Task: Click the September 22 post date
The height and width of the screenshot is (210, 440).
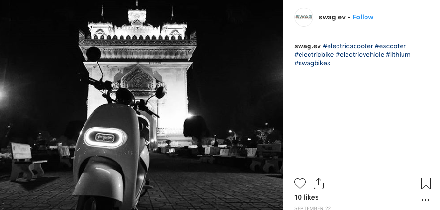Action: coord(312,208)
